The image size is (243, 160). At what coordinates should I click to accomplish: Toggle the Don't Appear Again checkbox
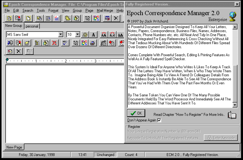[x=159, y=120]
